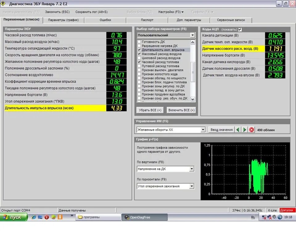Click Сохранить лог (Alt+S)

pyautogui.click(x=92, y=12)
